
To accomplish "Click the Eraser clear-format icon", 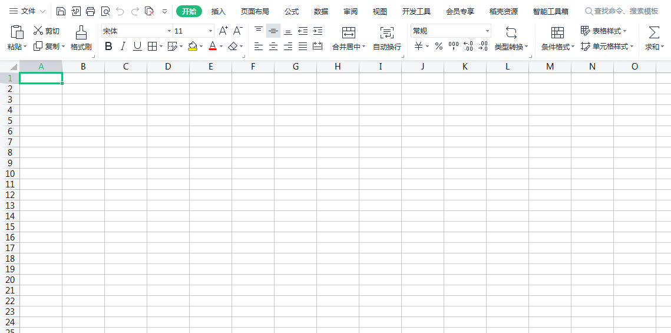I will tap(233, 46).
